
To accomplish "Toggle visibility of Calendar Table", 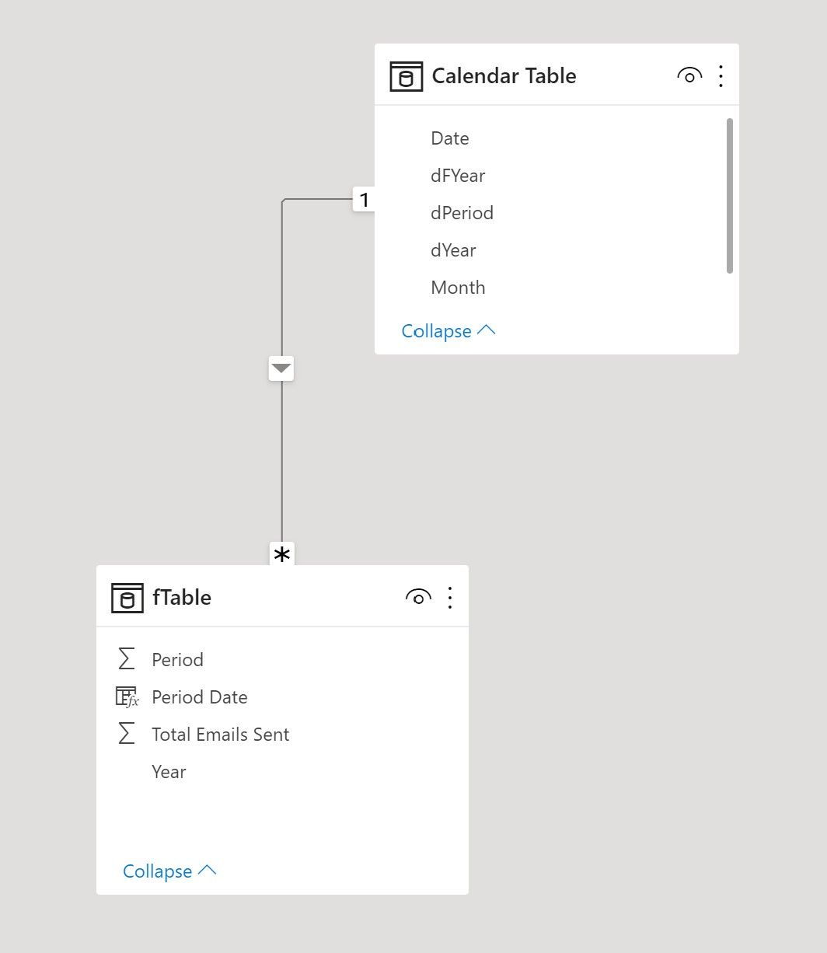I will 689,76.
